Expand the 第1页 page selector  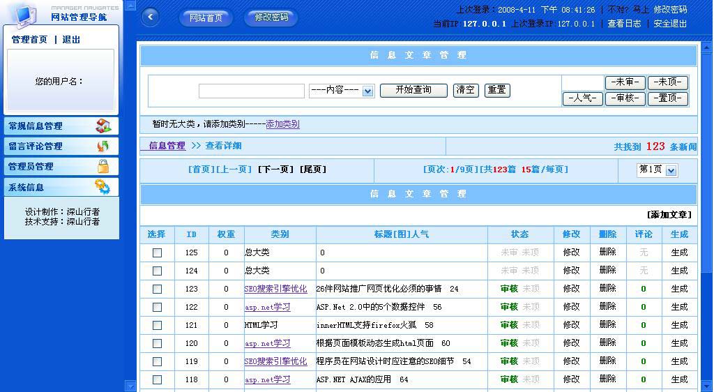(671, 170)
